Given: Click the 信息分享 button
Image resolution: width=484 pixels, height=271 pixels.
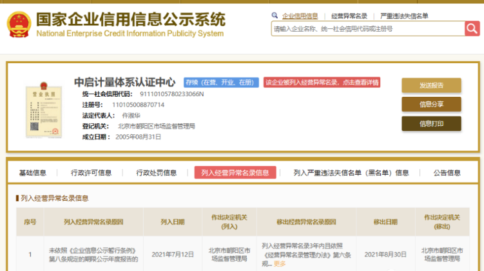Looking at the screenshot, I should click(431, 104).
